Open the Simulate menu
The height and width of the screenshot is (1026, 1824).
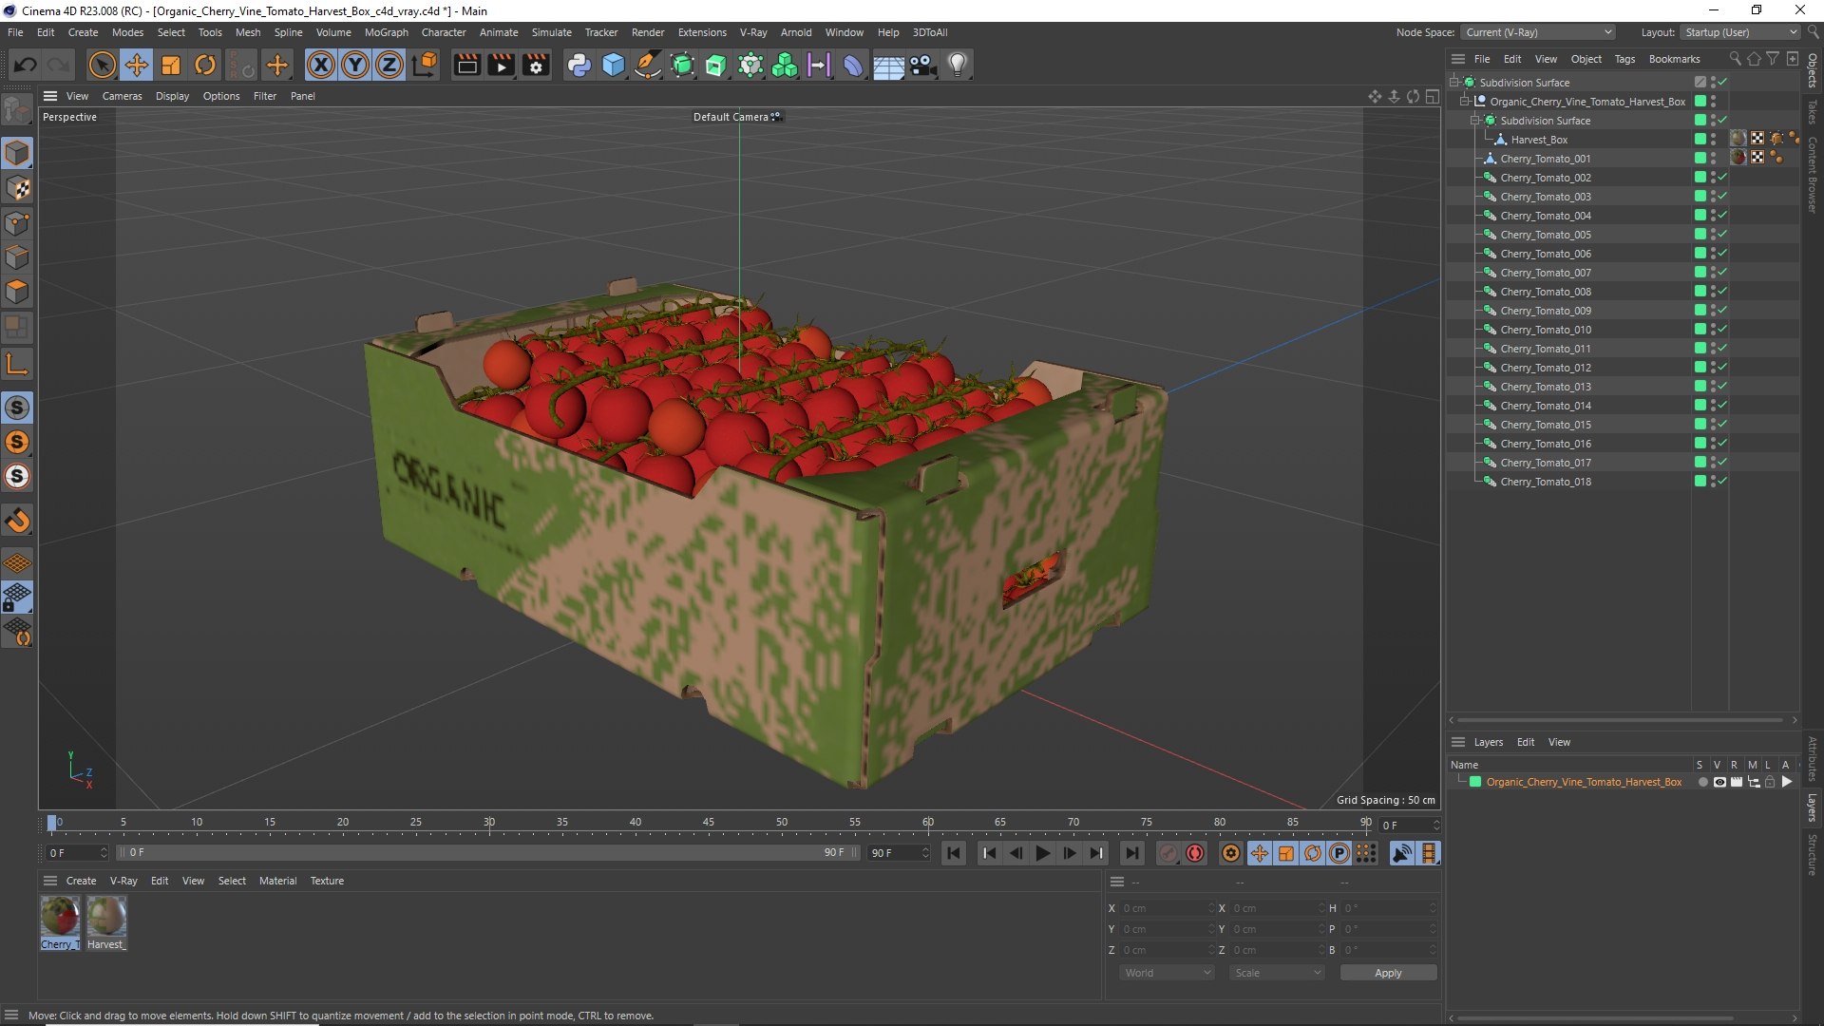tap(551, 32)
